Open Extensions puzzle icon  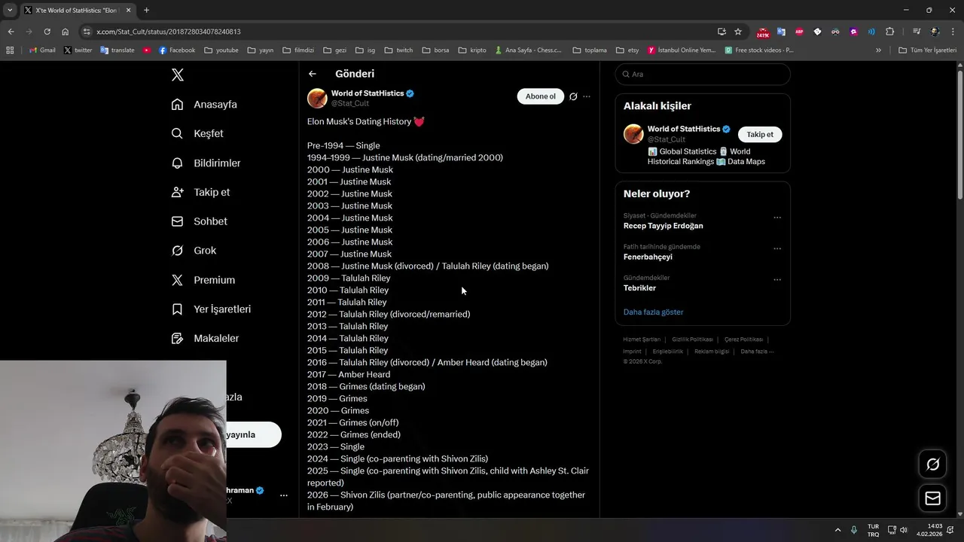tap(889, 32)
